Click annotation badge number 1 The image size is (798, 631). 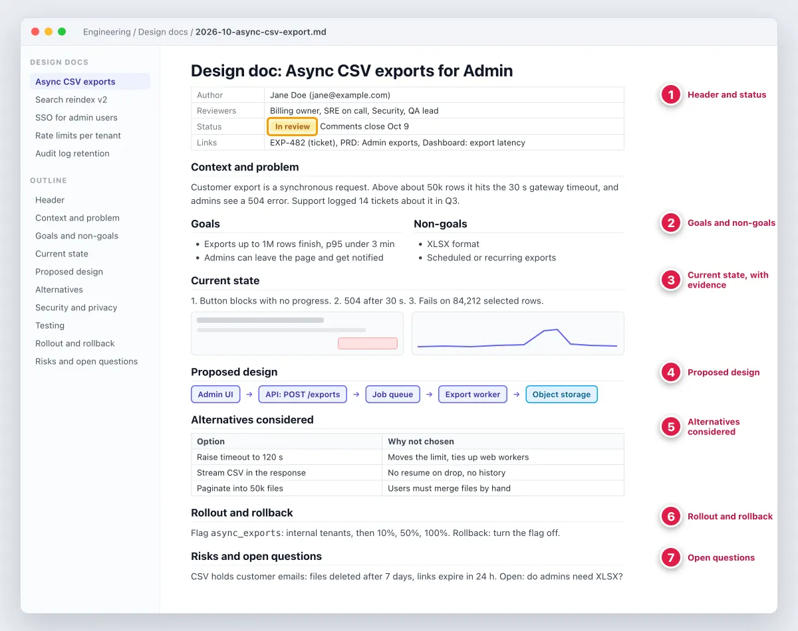671,95
